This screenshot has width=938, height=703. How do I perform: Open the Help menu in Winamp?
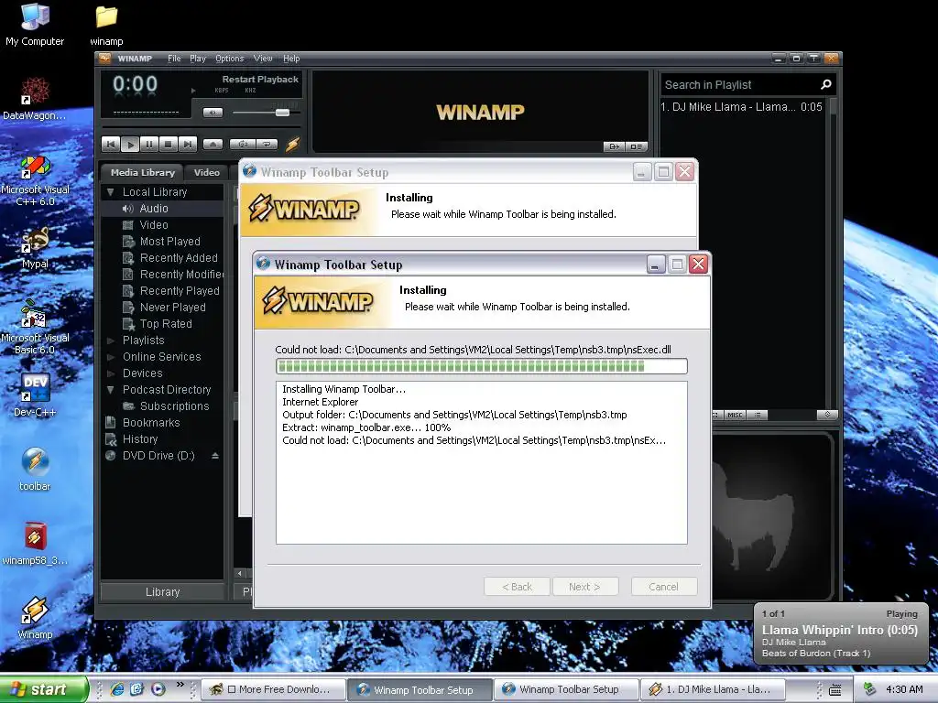pyautogui.click(x=291, y=59)
